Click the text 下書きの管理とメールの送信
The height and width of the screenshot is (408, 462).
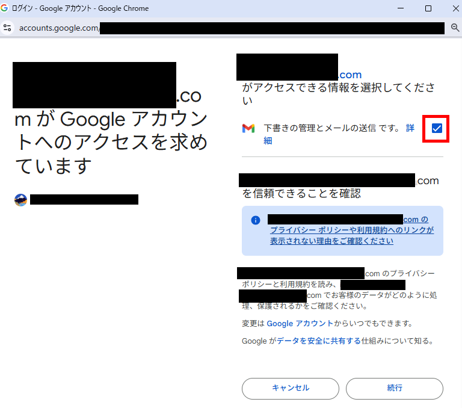click(319, 128)
